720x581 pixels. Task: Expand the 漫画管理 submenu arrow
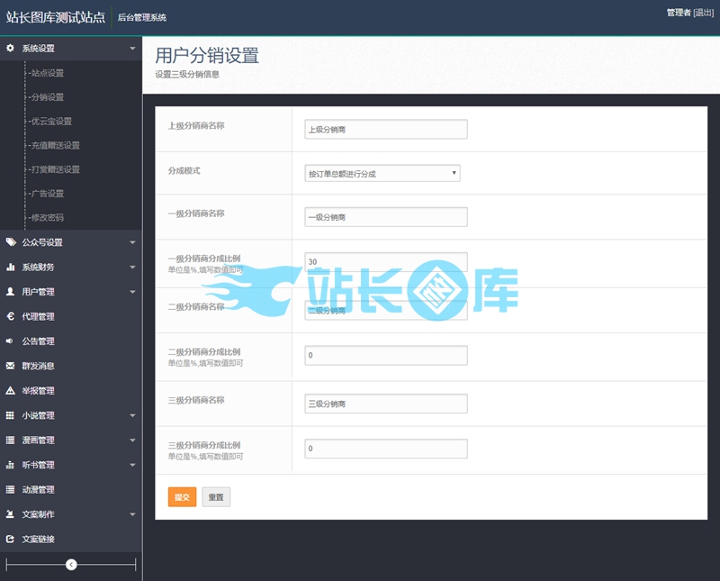(132, 440)
